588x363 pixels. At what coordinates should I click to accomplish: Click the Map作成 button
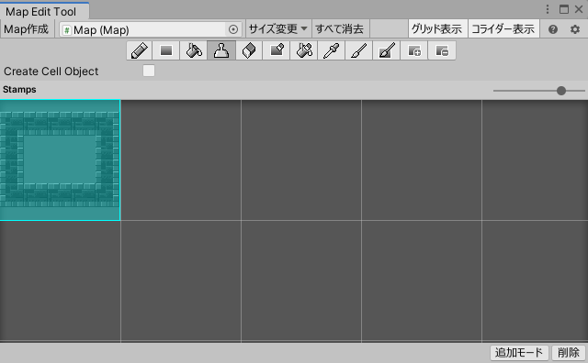[27, 28]
